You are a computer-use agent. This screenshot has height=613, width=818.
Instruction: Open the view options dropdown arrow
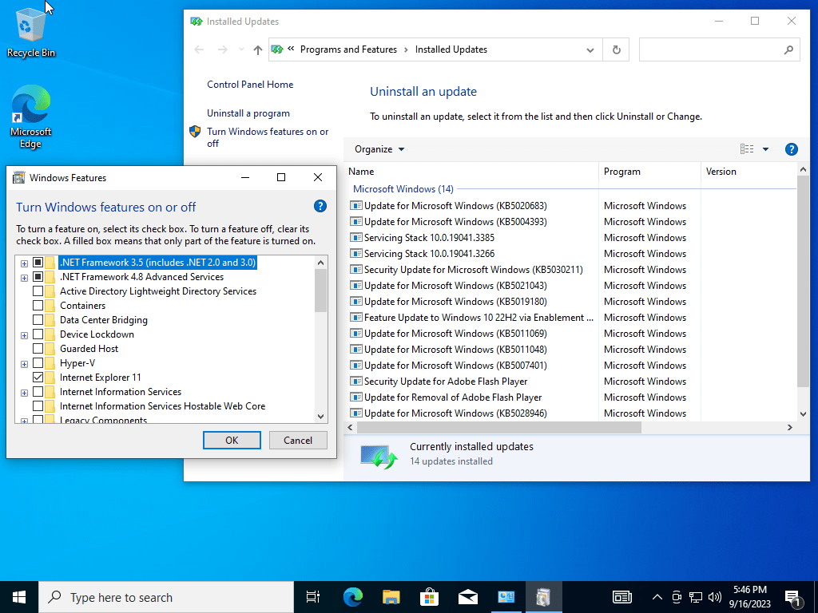click(x=765, y=149)
